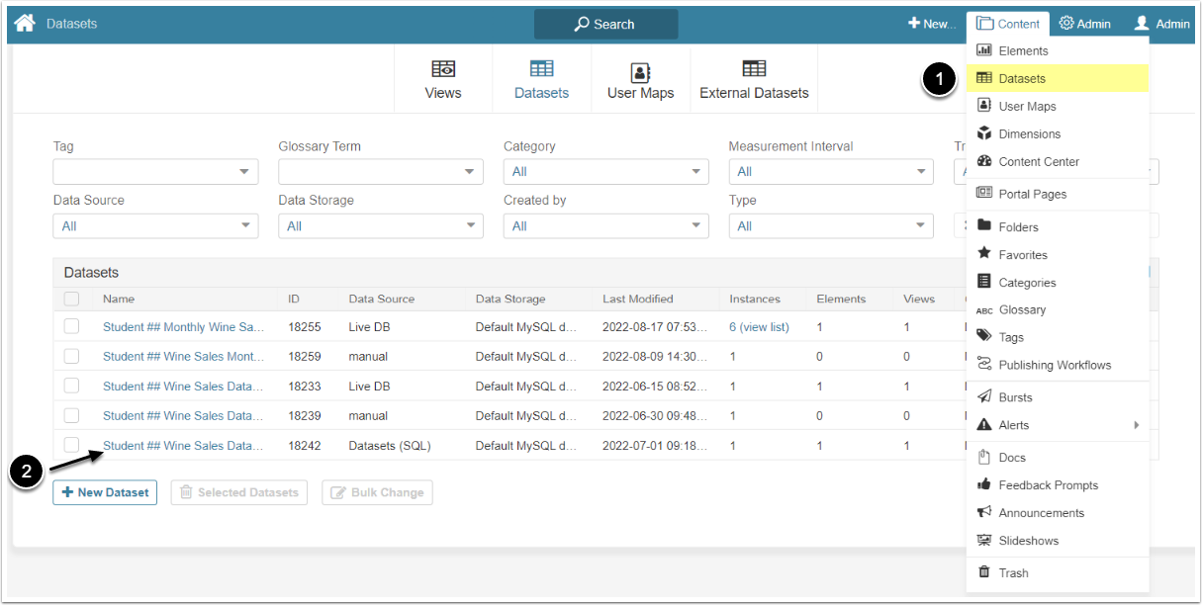Toggle the select-all checkbox in Datasets header

click(x=71, y=299)
